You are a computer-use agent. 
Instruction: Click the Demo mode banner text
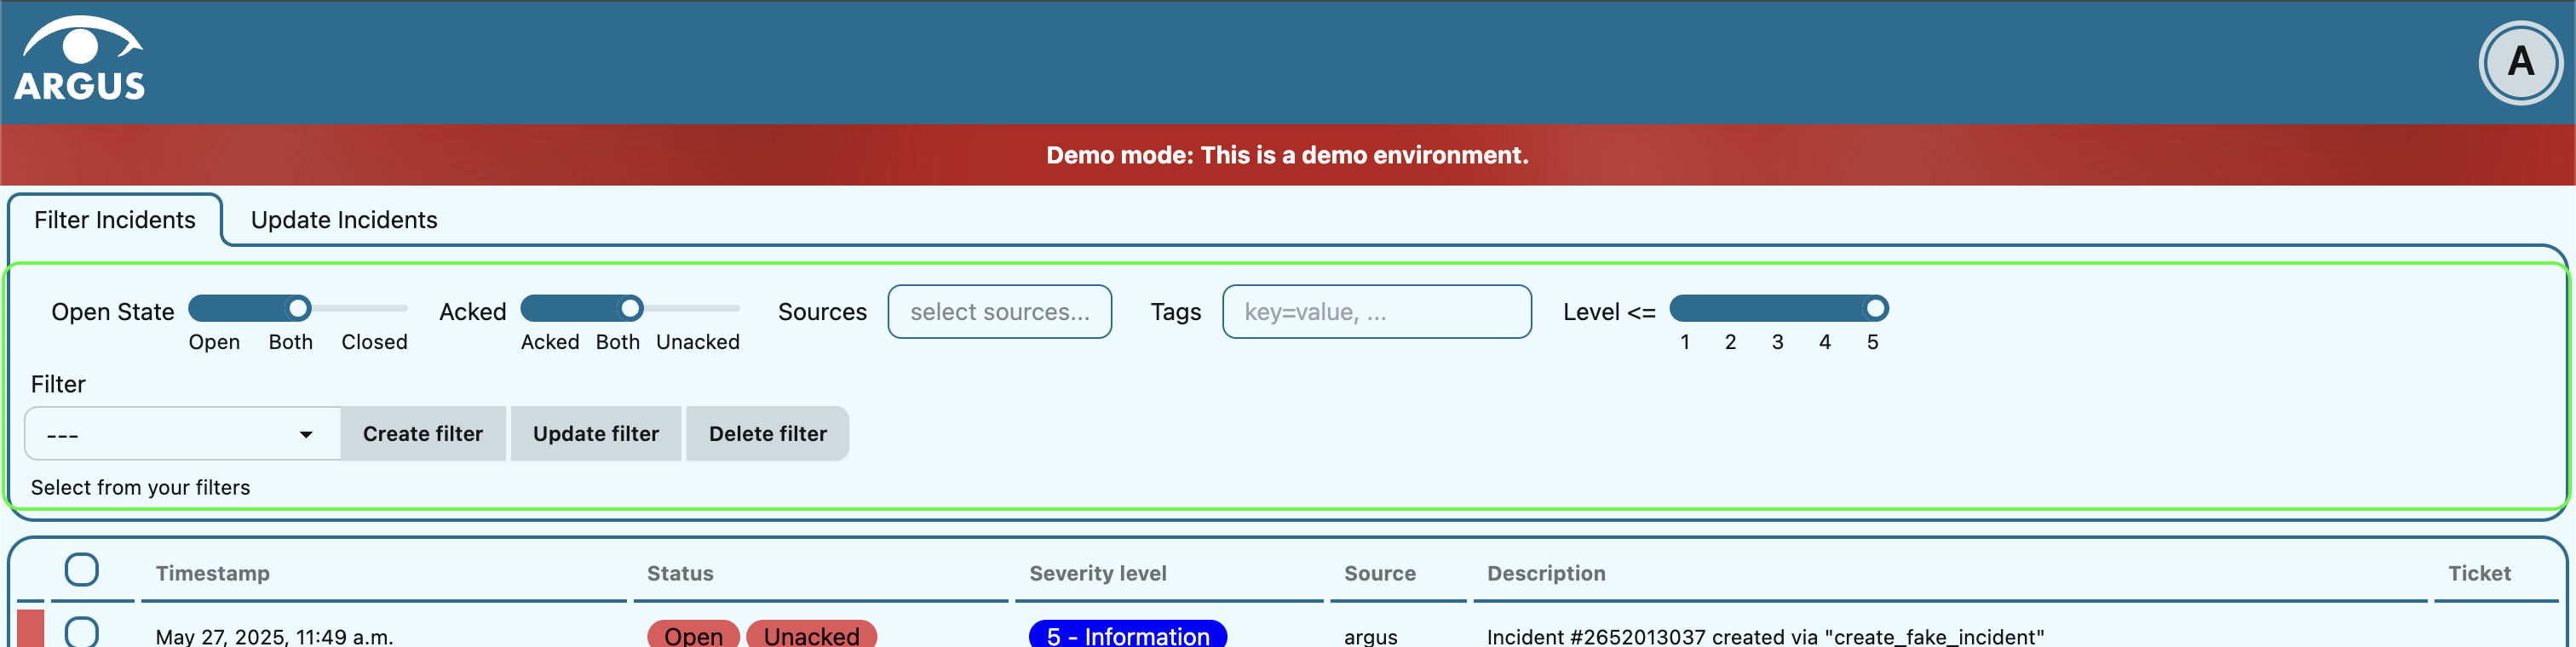click(1287, 155)
